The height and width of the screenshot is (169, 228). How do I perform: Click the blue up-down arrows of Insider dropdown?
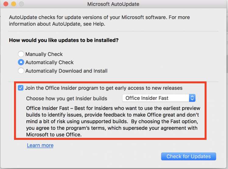coord(192,98)
